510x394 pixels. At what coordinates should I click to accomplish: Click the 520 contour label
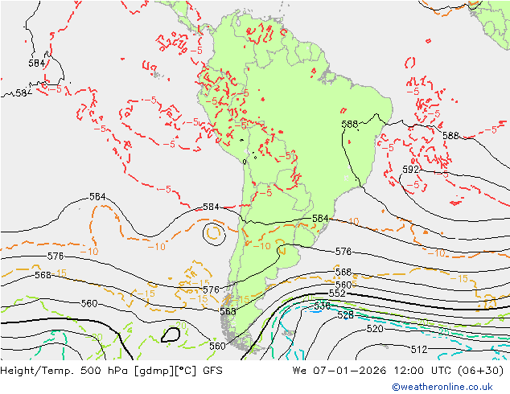374,329
